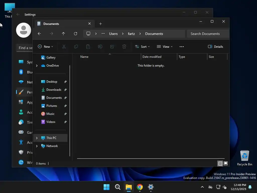This screenshot has width=257, height=193.
Task: Click the pin icon beside Videos
Action: pyautogui.click(x=66, y=122)
